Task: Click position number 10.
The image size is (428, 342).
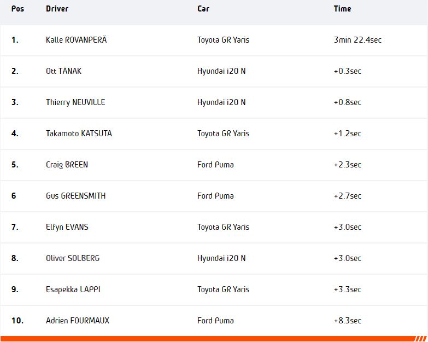Action: 17,321
